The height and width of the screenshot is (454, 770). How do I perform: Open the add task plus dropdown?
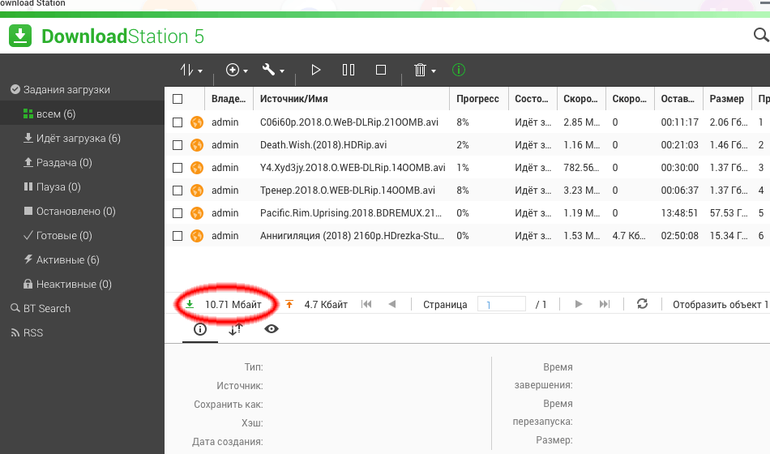[237, 71]
